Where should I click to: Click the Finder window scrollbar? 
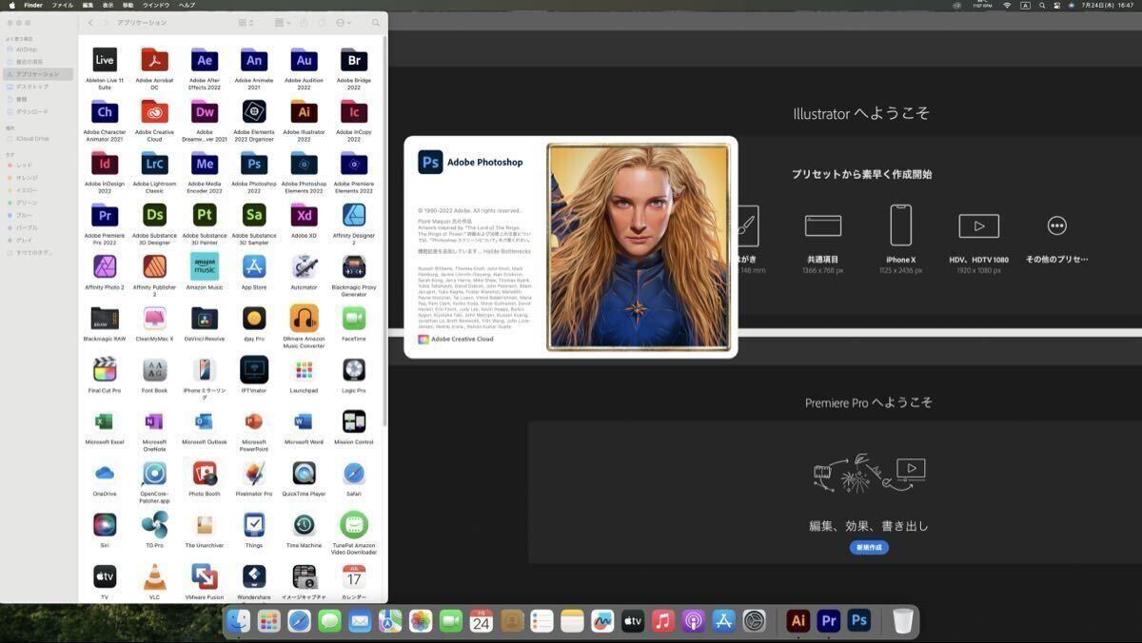384,233
